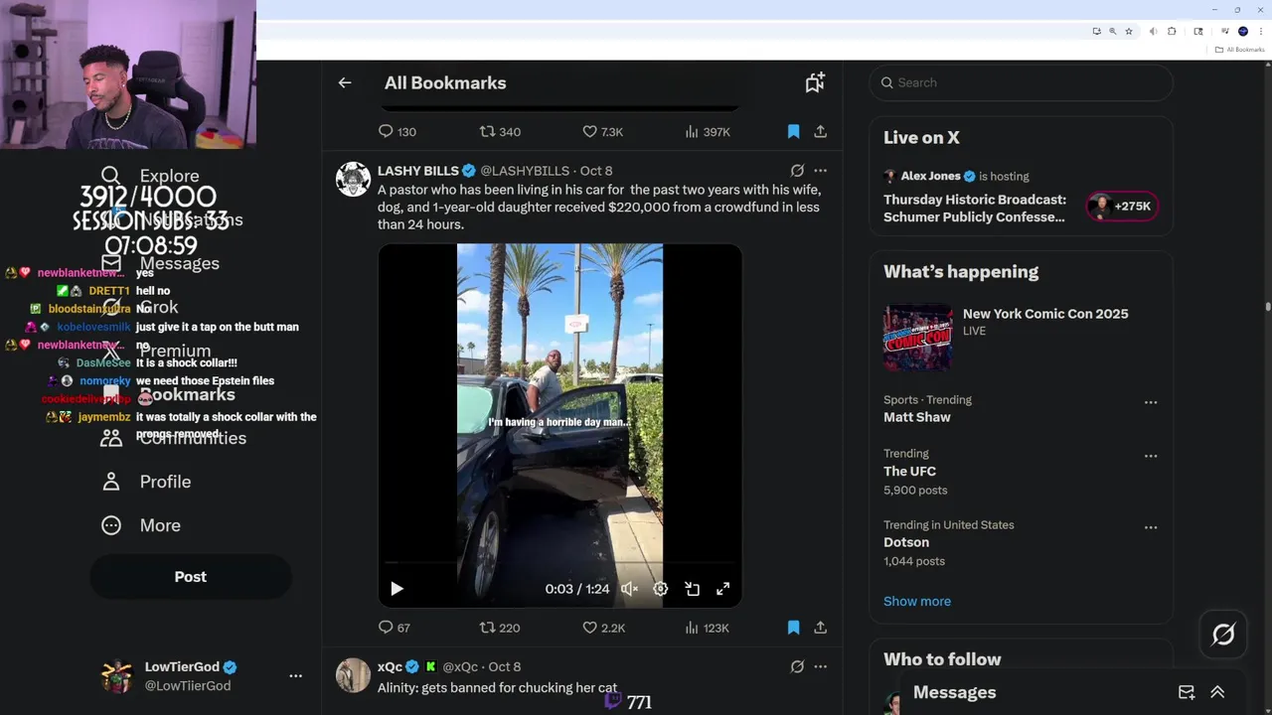The image size is (1272, 715).
Task: Remove bookmark from LASHY BILLS post
Action: (x=793, y=628)
